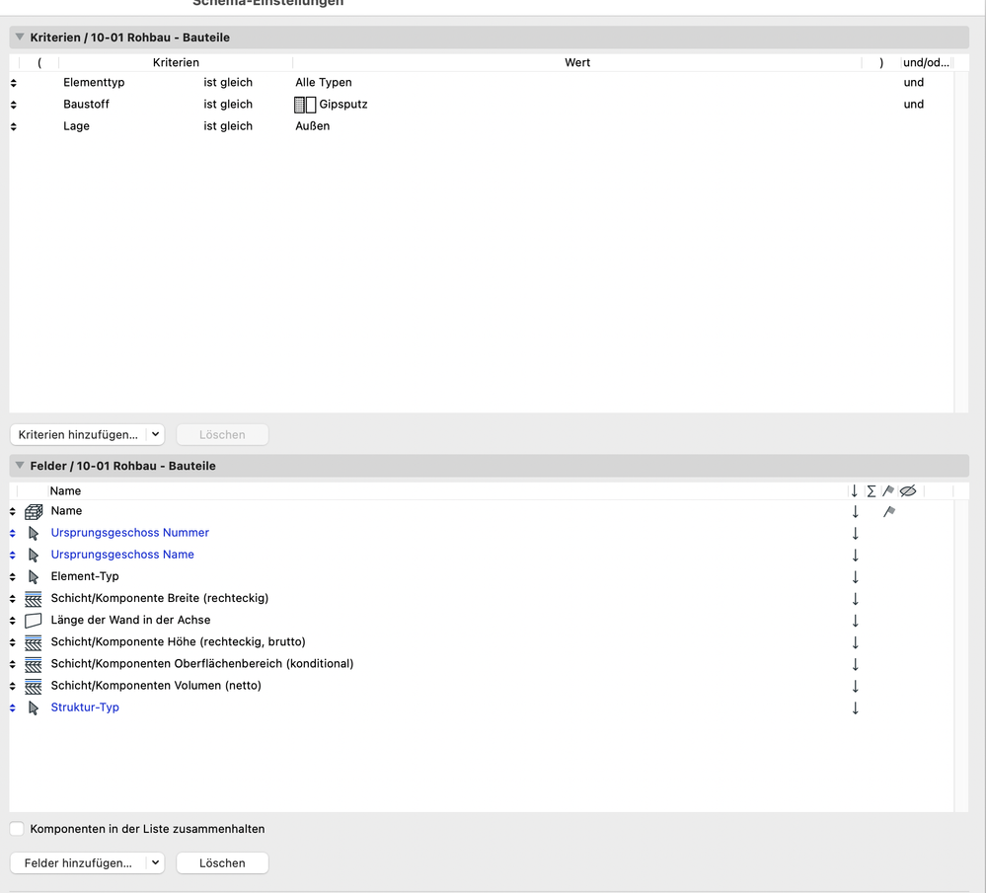Click the reorder handle of the Elementtyp criterion
Screen dimensions: 986x893
click(x=13, y=82)
